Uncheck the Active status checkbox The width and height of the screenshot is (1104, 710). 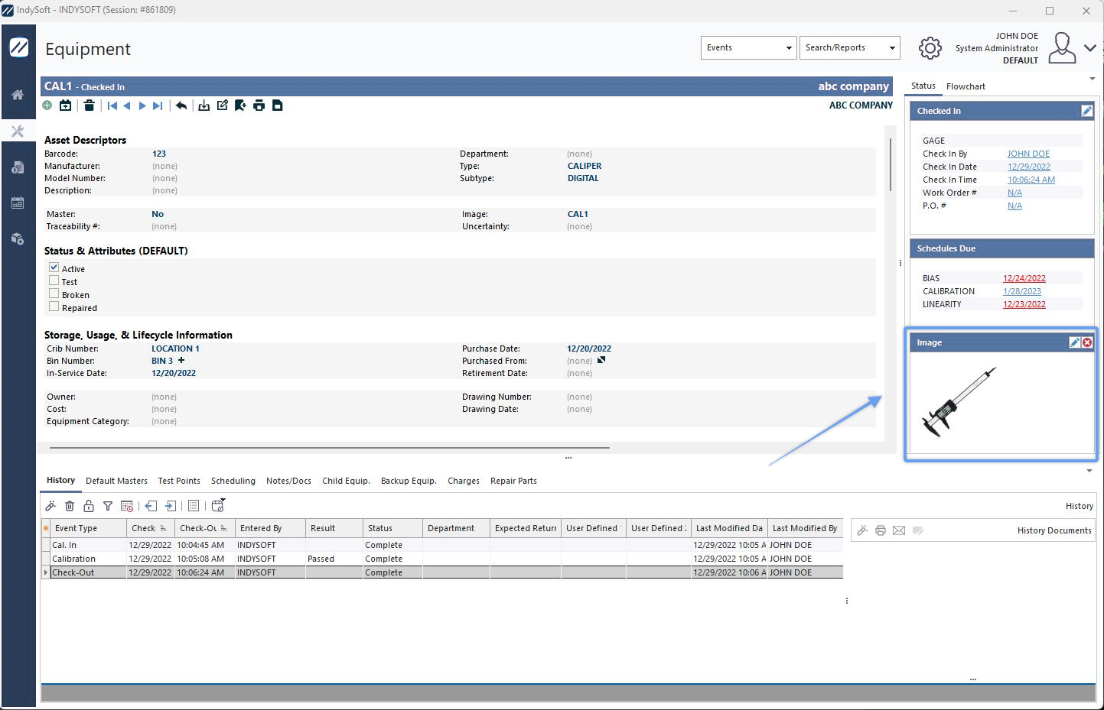(x=54, y=267)
